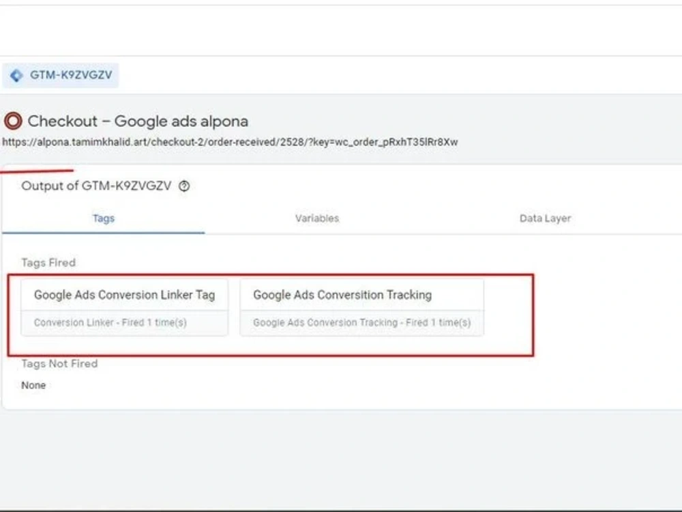This screenshot has height=512, width=682.
Task: Click the empty white header bar at top
Action: tap(341, 31)
